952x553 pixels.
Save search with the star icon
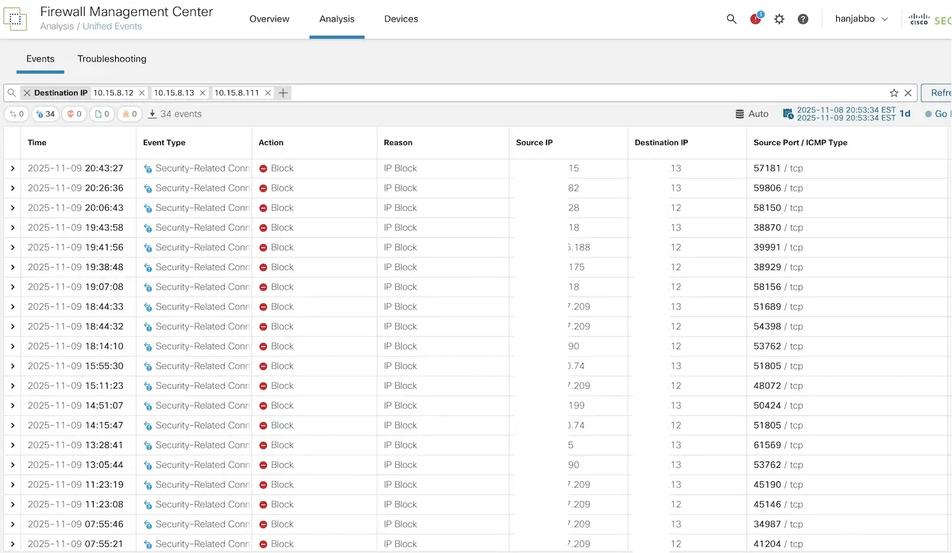(894, 93)
